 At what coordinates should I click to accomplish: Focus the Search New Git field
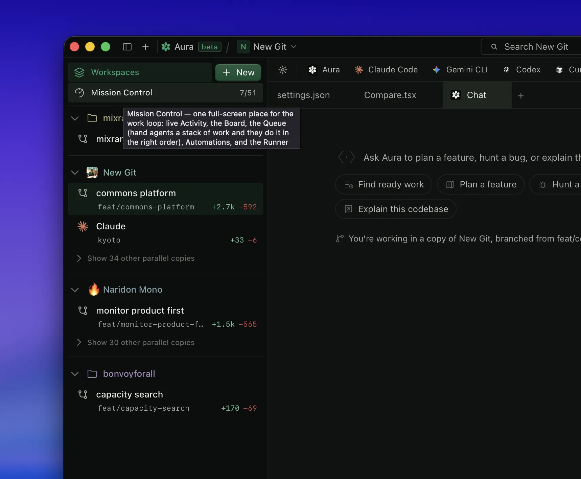coord(531,47)
